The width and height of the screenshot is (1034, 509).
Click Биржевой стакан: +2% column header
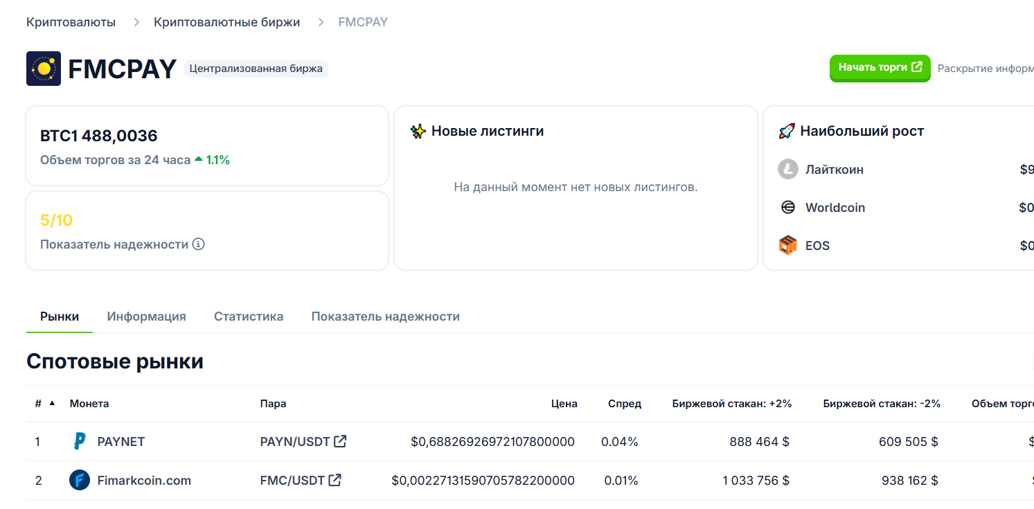point(732,403)
